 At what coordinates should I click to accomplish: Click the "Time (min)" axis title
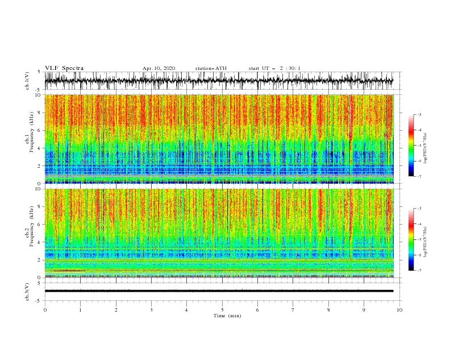click(x=227, y=316)
